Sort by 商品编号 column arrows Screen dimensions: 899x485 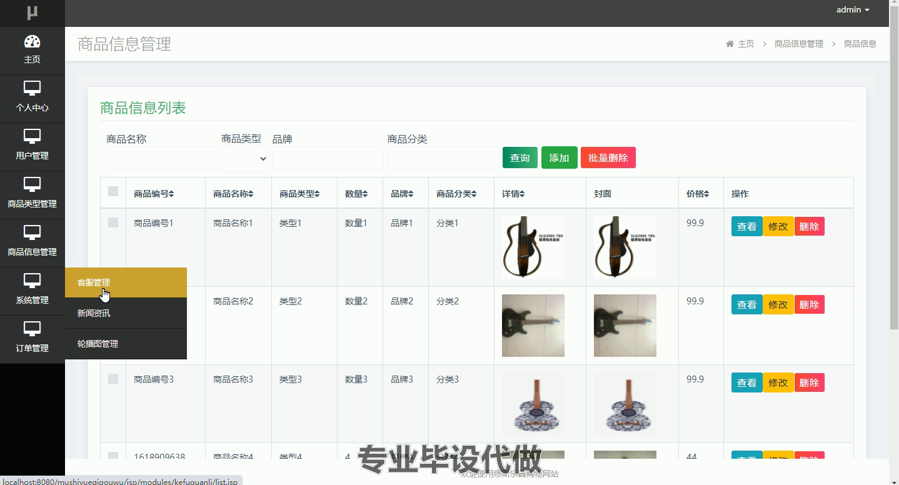171,194
